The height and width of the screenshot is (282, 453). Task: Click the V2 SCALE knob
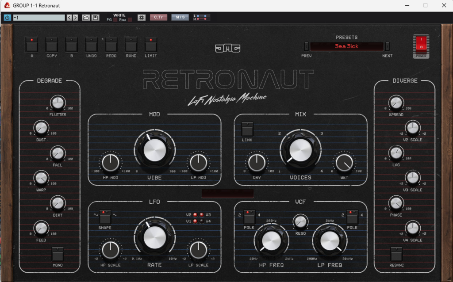[x=413, y=128]
